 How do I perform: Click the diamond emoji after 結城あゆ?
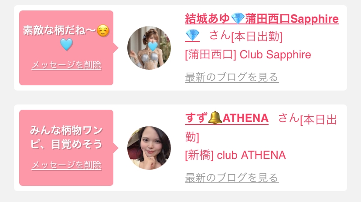coord(238,19)
